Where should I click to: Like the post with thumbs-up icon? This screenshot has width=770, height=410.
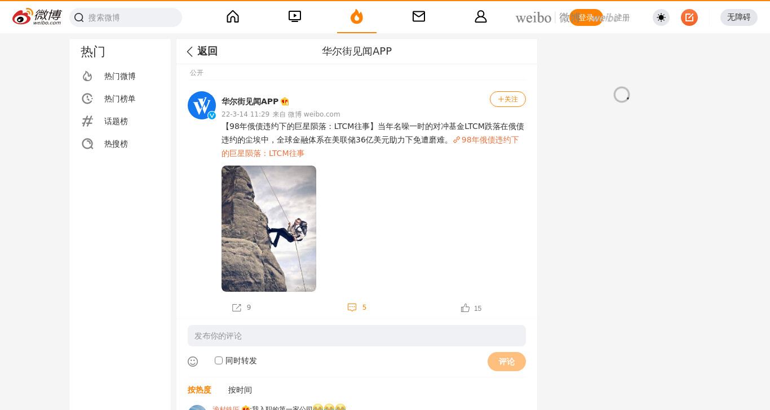pyautogui.click(x=466, y=308)
